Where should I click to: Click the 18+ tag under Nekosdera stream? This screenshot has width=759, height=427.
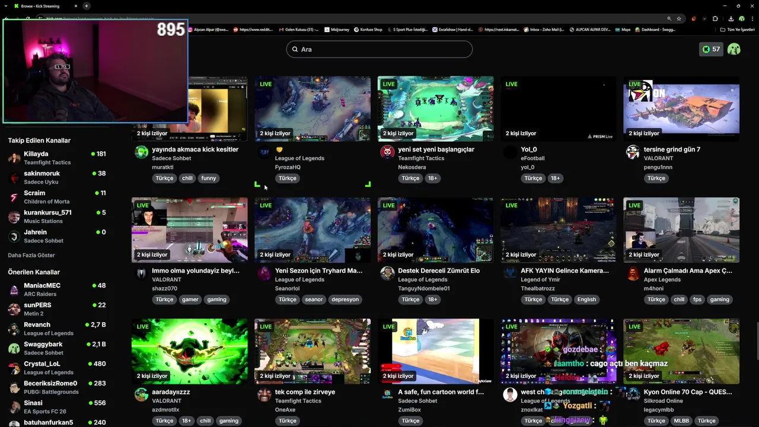pyautogui.click(x=432, y=178)
